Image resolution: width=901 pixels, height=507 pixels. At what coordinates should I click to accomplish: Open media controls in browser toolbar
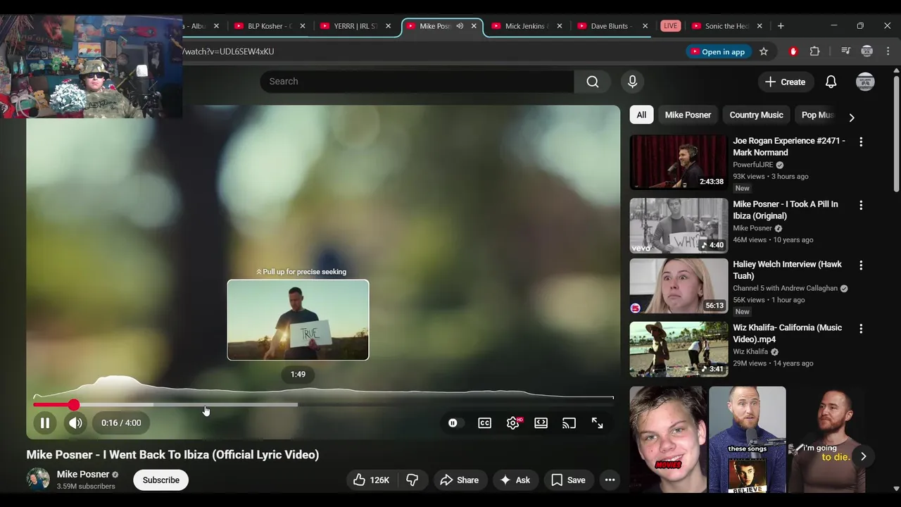point(846,51)
